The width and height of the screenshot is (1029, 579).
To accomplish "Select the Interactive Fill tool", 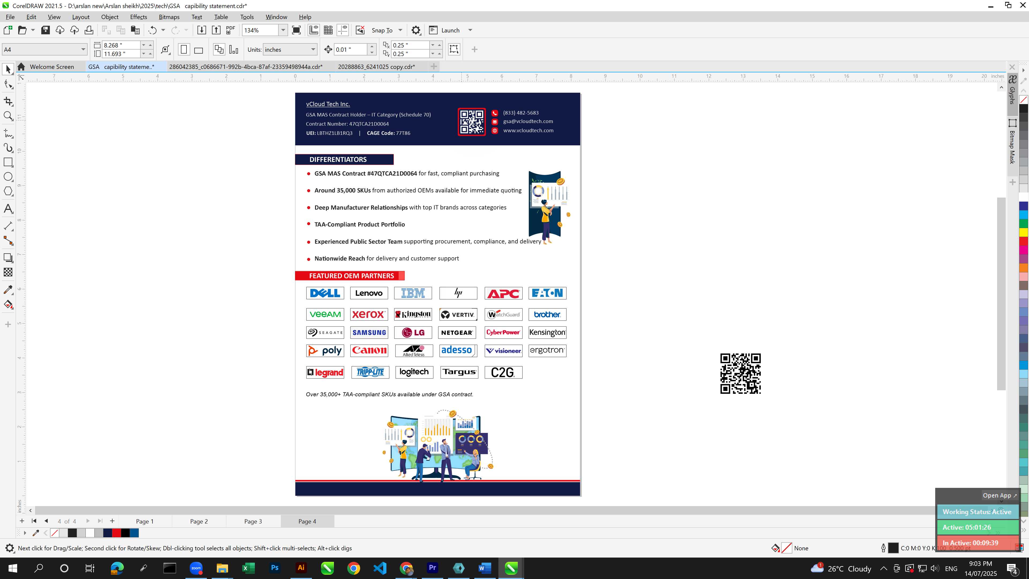I will point(8,305).
